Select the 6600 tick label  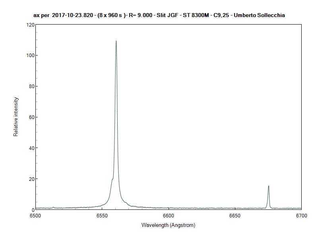168,215
